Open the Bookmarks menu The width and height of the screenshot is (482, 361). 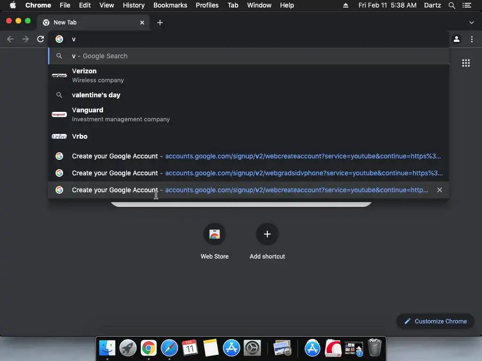coord(170,5)
